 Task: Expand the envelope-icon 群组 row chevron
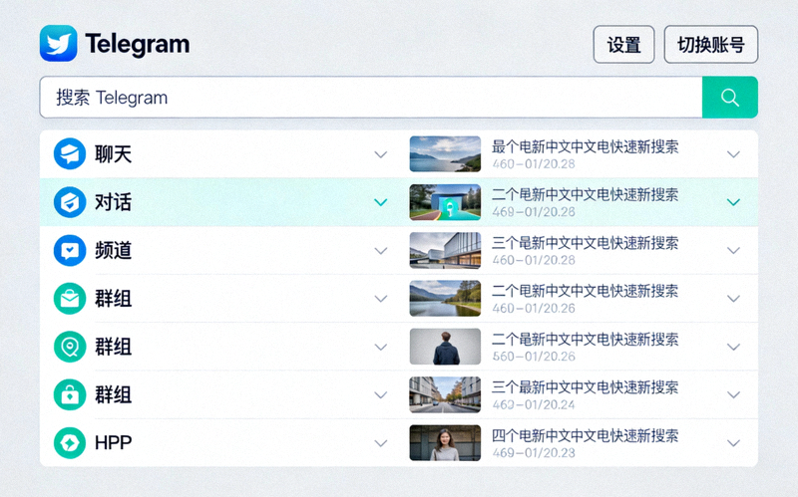point(381,299)
